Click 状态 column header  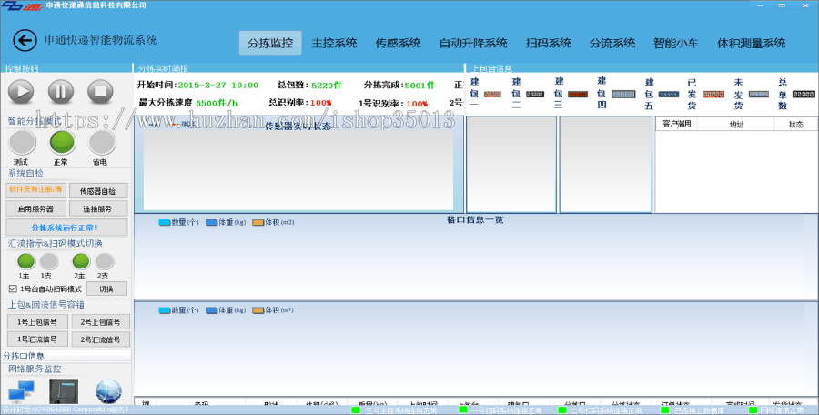796,124
